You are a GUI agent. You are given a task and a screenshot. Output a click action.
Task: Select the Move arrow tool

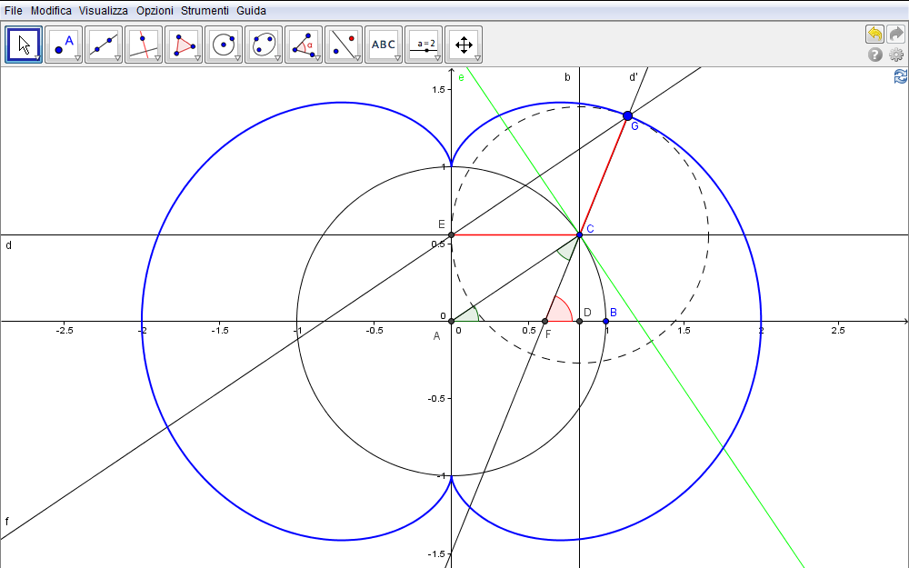pyautogui.click(x=24, y=44)
